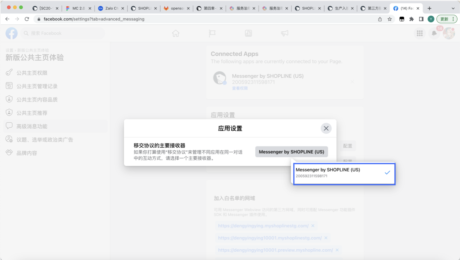460x260 pixels.
Task: Close the Zalo Ch tab
Action: pyautogui.click(x=123, y=8)
